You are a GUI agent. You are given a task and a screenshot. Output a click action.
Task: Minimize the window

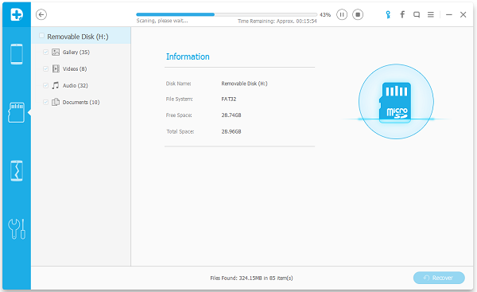449,14
